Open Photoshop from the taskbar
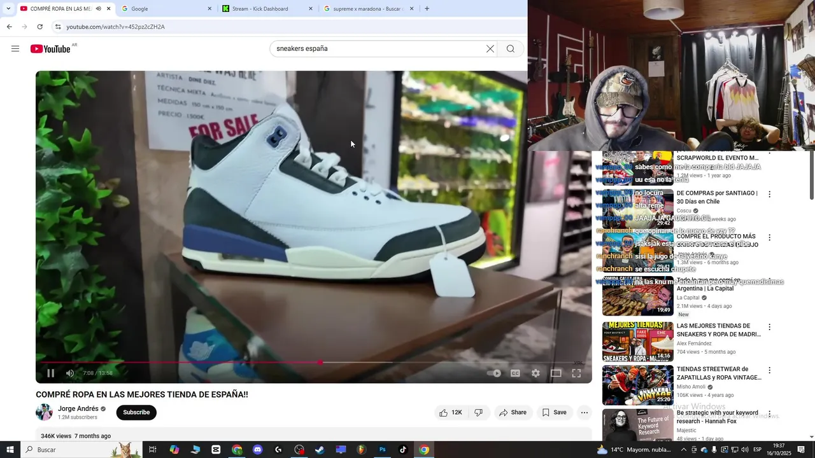The height and width of the screenshot is (458, 815). click(382, 450)
